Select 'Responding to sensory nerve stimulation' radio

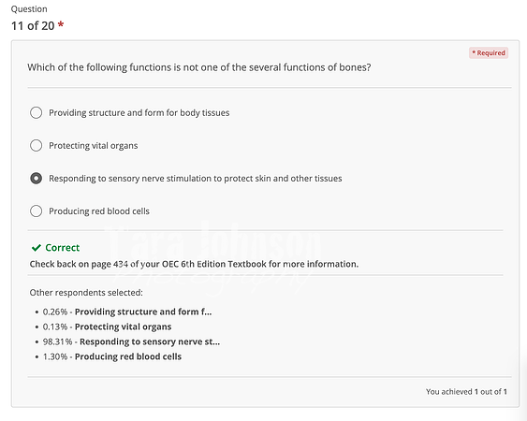pyautogui.click(x=36, y=178)
